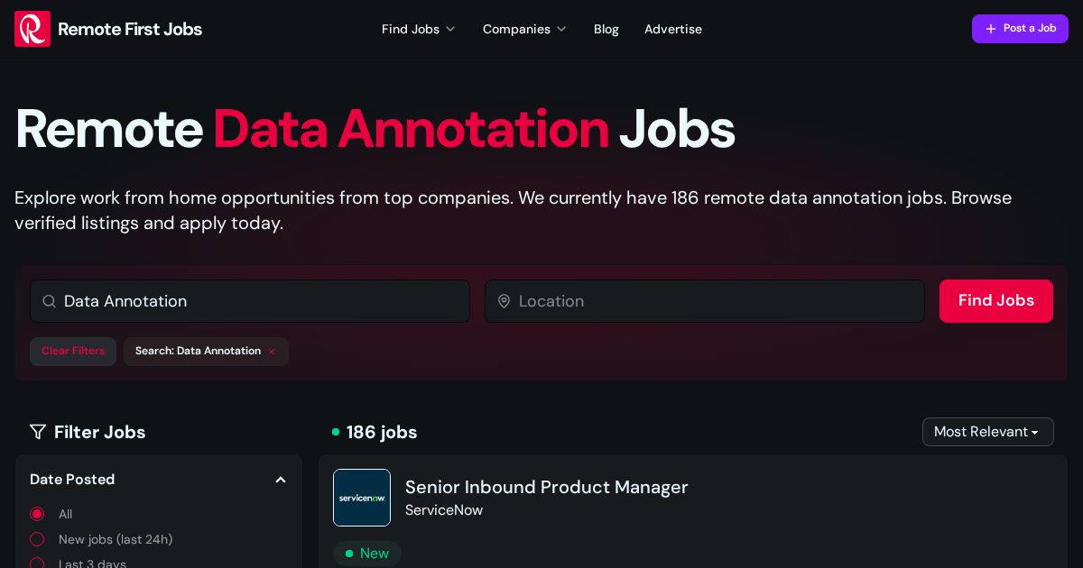The height and width of the screenshot is (568, 1083).
Task: Select New jobs (last 24h) filter
Action: pyautogui.click(x=37, y=539)
